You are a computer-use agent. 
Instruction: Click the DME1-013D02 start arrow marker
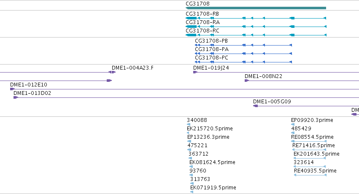pos(16,97)
